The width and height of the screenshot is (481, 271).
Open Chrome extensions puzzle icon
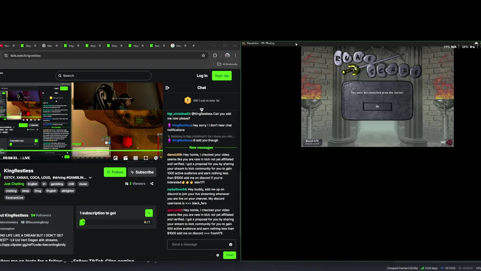pyautogui.click(x=215, y=56)
